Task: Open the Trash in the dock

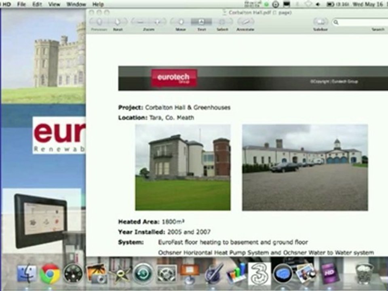Action: pyautogui.click(x=364, y=274)
